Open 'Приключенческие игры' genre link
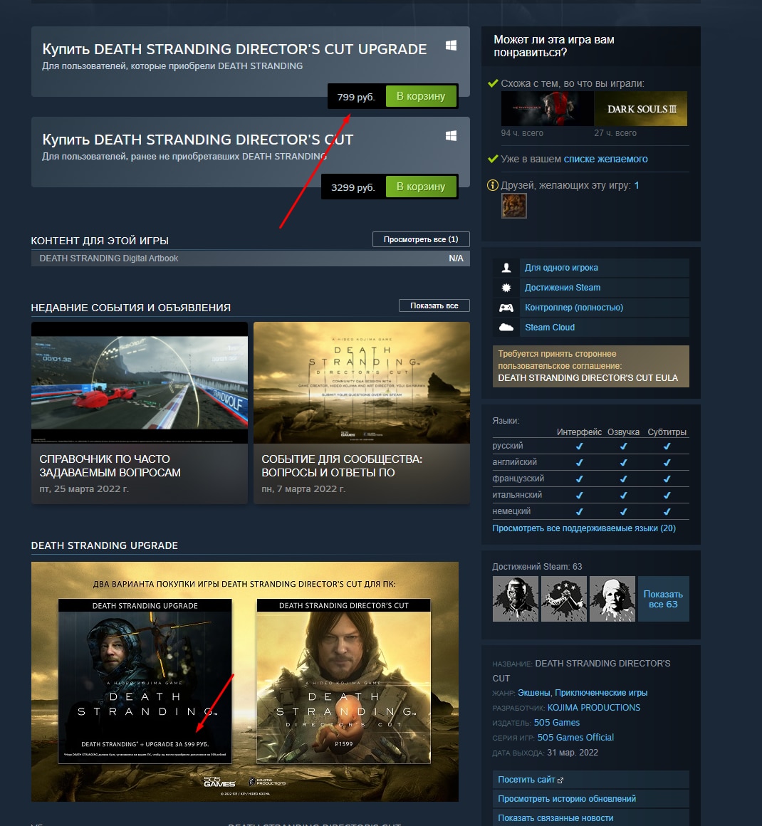 601,693
